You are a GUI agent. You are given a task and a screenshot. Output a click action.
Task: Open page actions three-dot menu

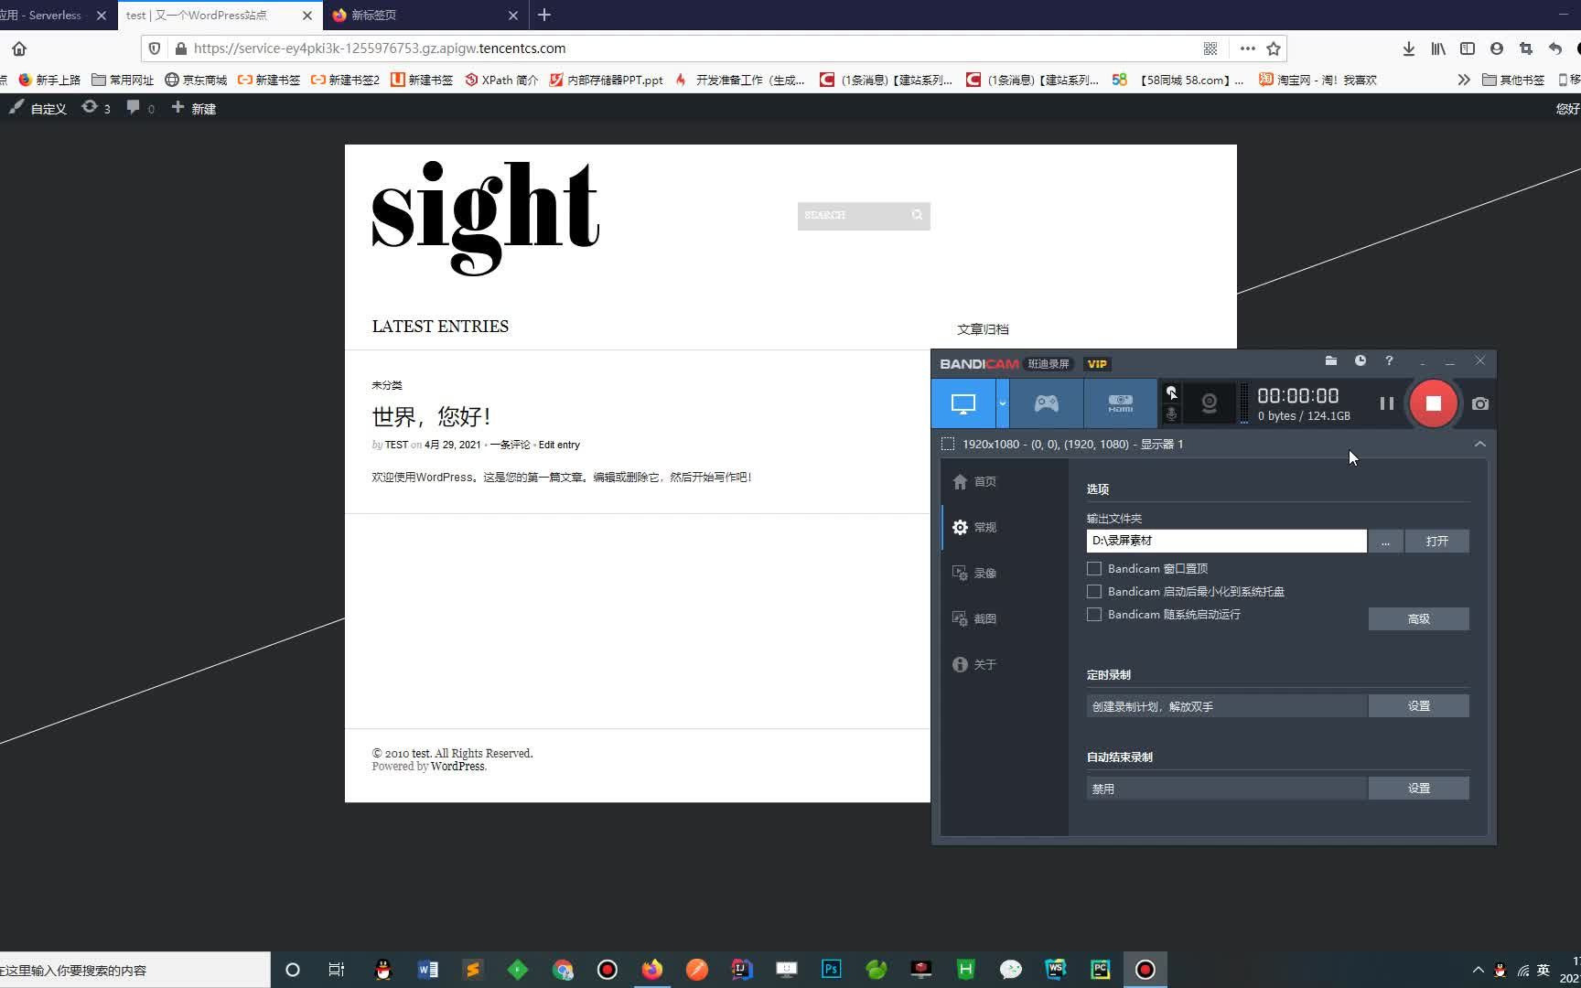1247,48
